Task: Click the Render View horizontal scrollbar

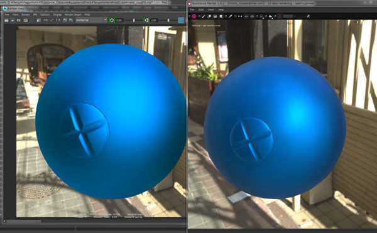Action: point(23,221)
